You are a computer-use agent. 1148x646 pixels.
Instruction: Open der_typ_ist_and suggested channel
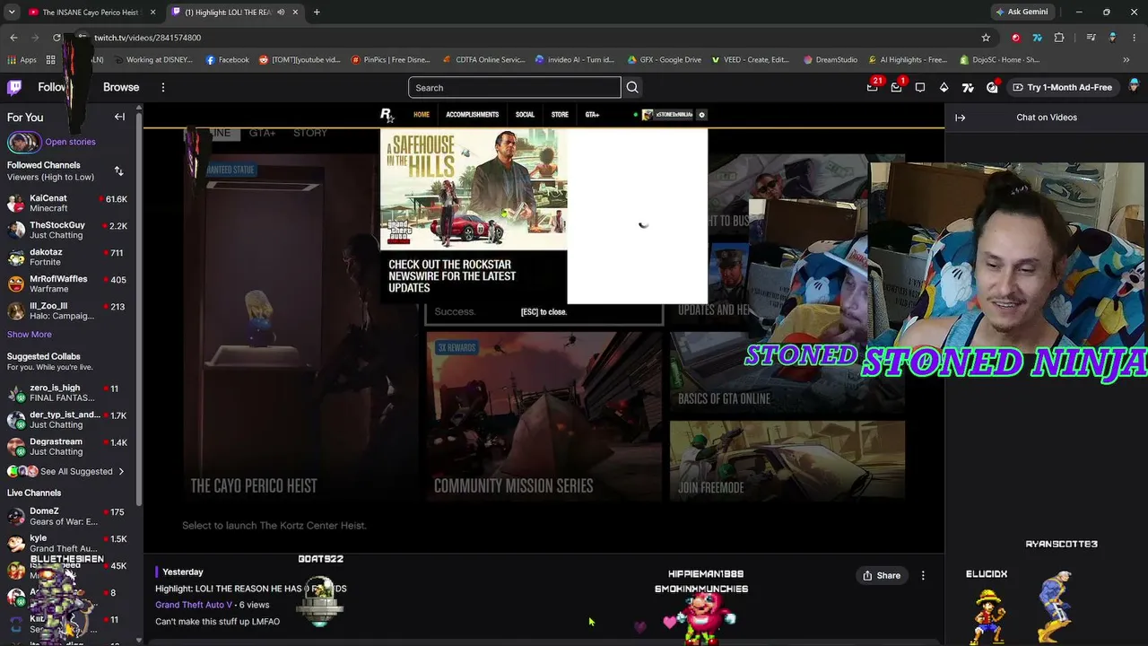pyautogui.click(x=67, y=420)
